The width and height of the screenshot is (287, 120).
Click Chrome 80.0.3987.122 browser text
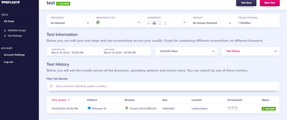pos(143,109)
